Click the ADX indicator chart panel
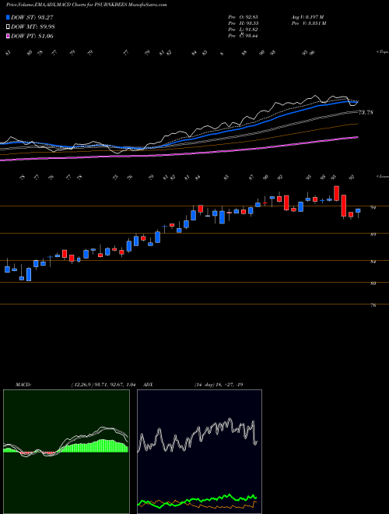This screenshot has height=514, width=389. point(199,452)
